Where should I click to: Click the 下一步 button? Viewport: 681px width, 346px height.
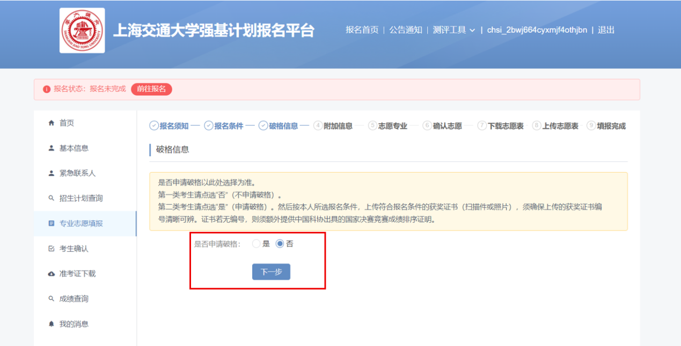point(271,272)
